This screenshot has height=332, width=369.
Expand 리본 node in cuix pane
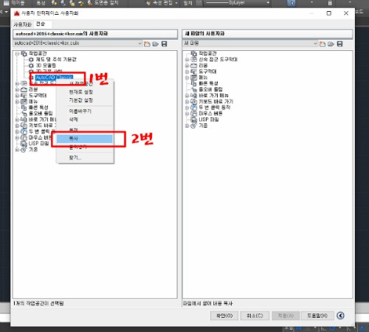(17, 89)
